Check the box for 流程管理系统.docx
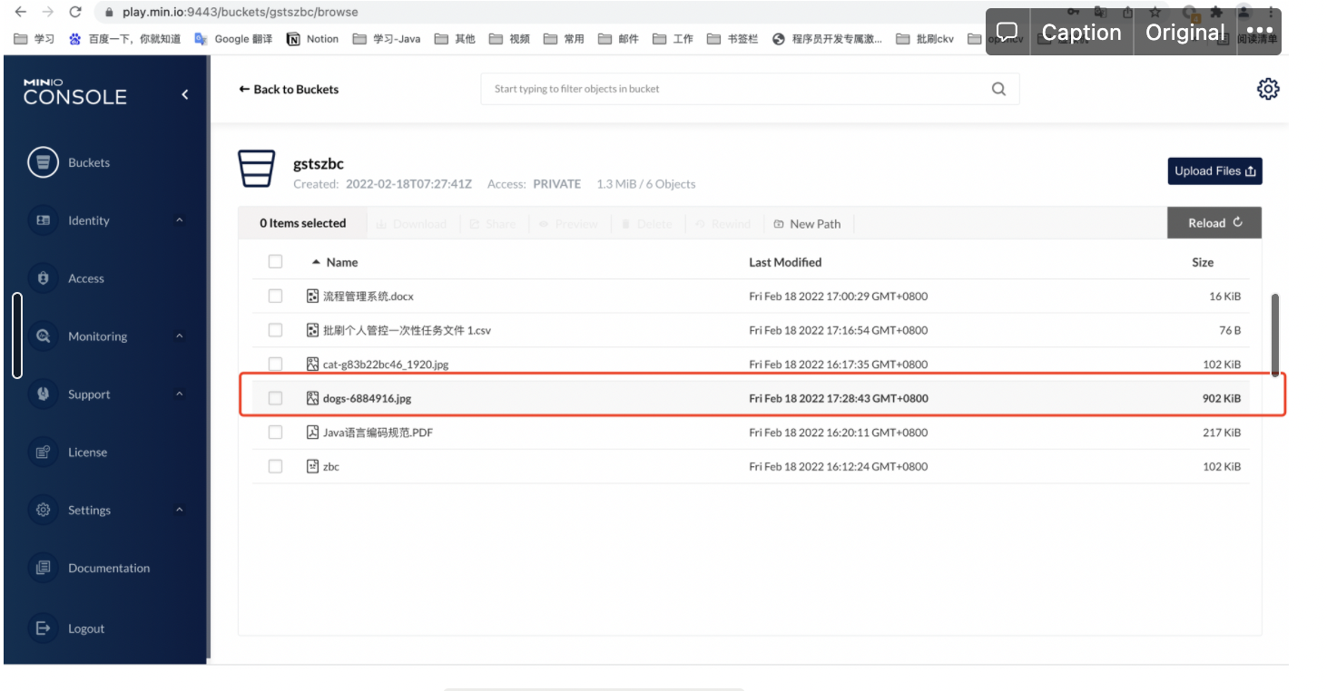Image resolution: width=1327 pixels, height=691 pixels. pos(275,297)
